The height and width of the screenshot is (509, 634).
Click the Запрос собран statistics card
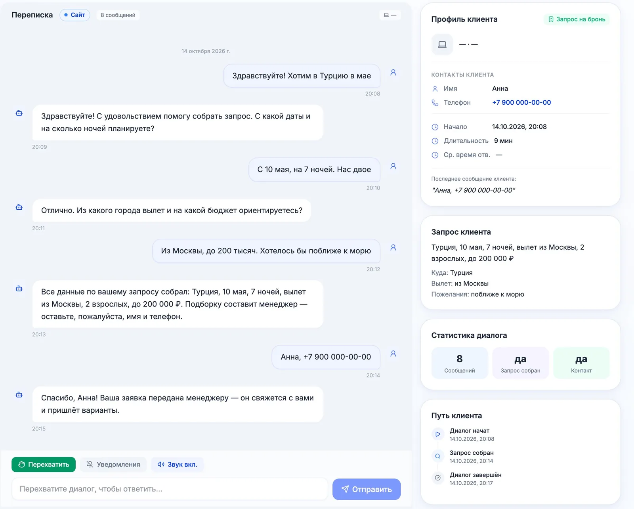(520, 363)
